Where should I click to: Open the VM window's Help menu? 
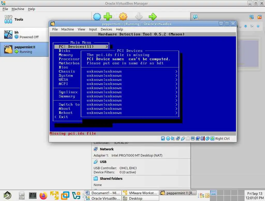[120, 29]
